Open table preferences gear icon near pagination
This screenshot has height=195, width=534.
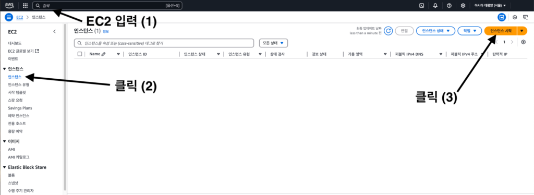[524, 42]
